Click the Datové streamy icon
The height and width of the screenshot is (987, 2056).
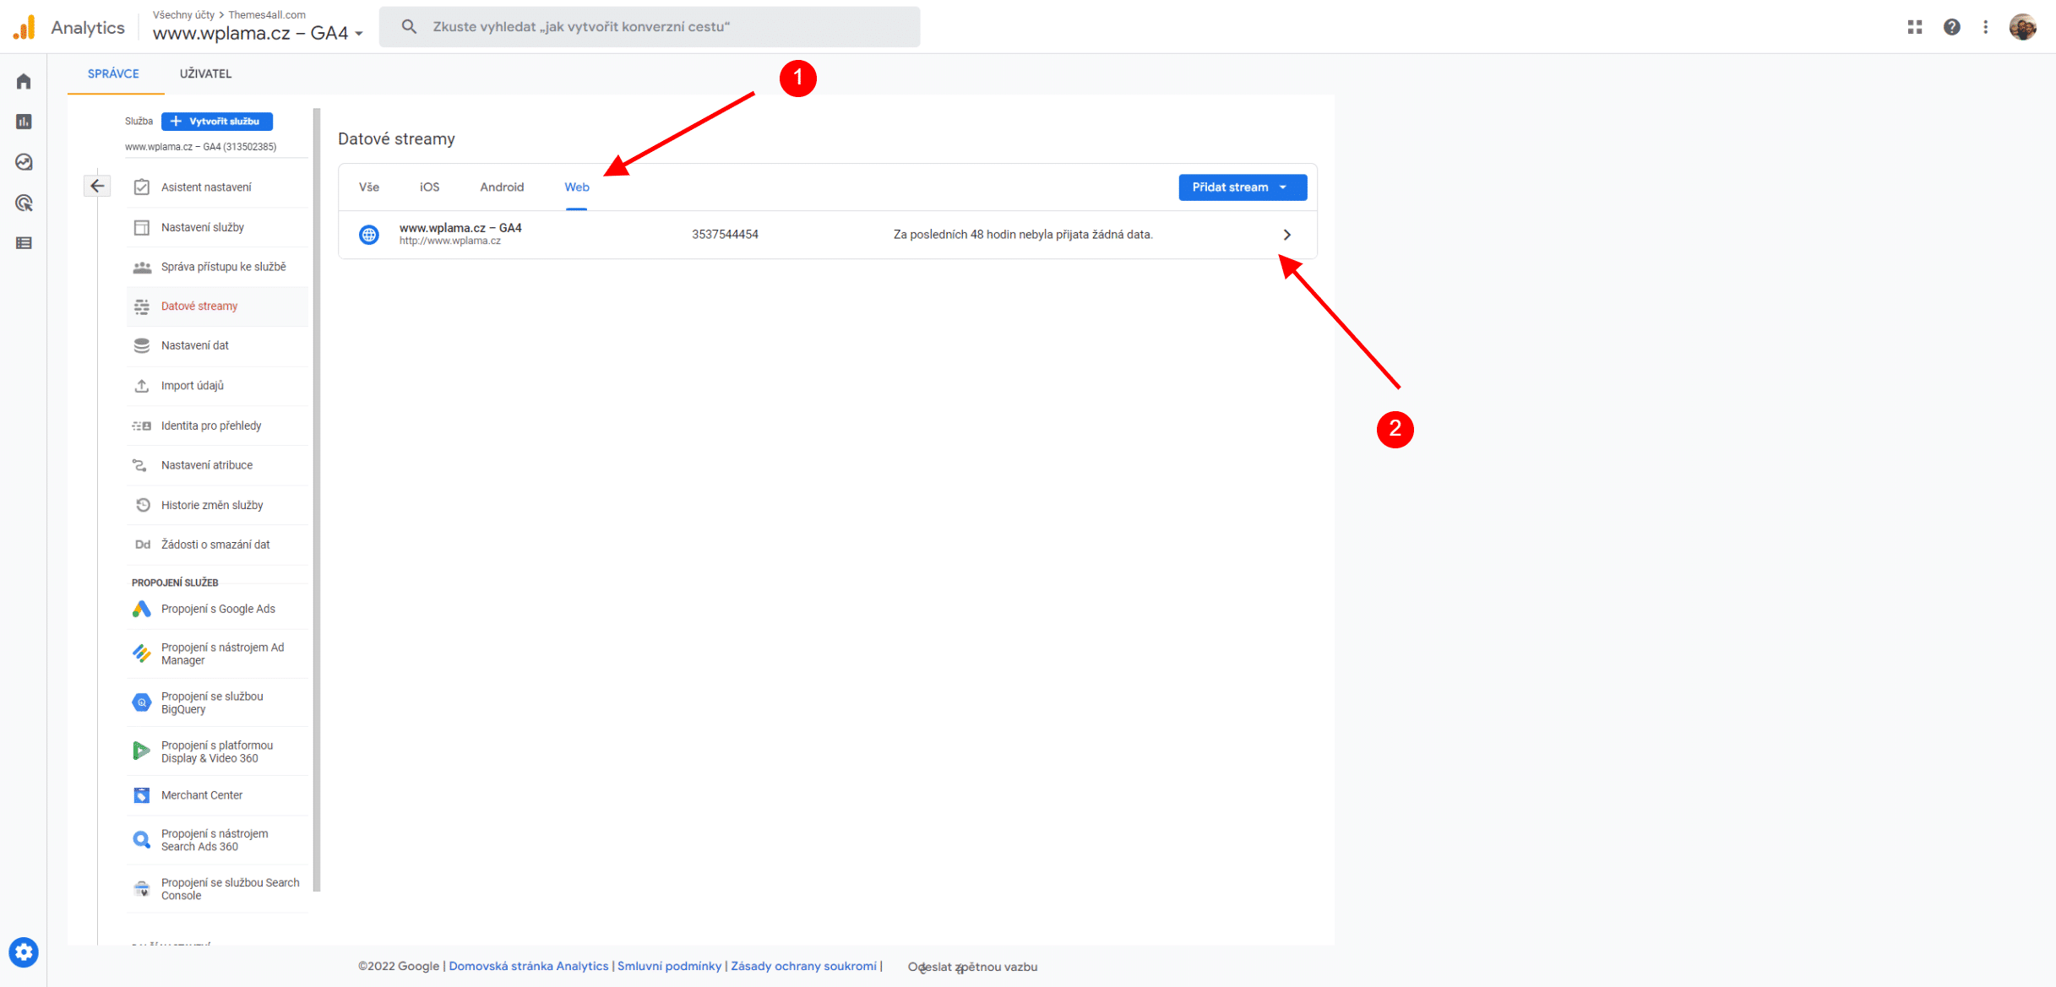142,306
